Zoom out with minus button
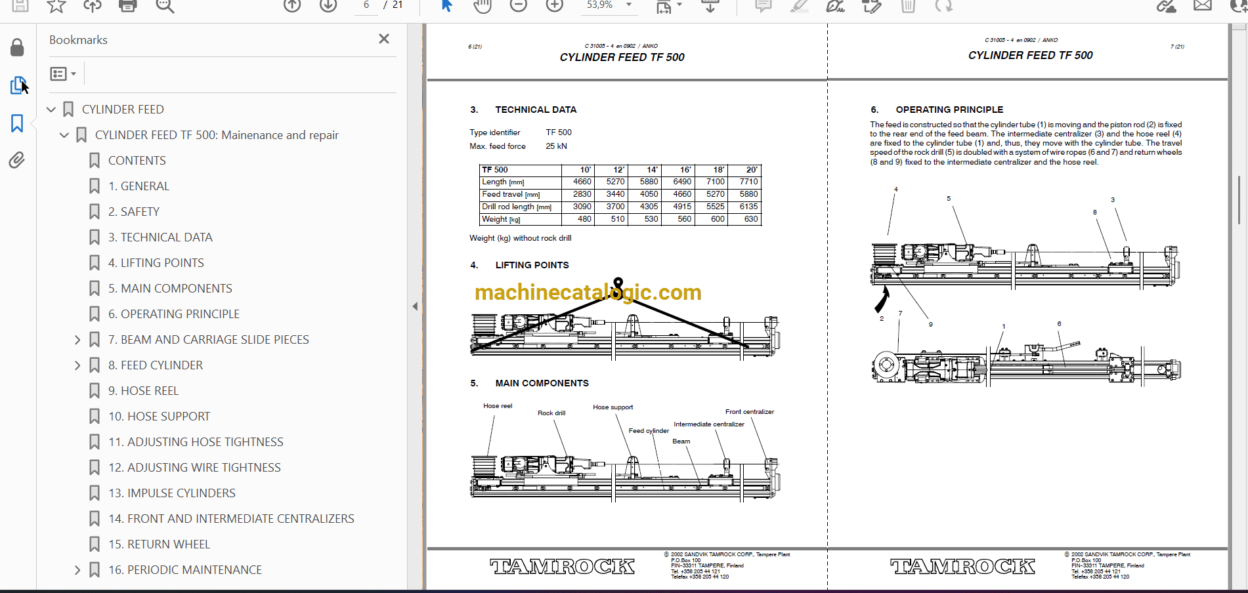The width and height of the screenshot is (1248, 593). (519, 5)
